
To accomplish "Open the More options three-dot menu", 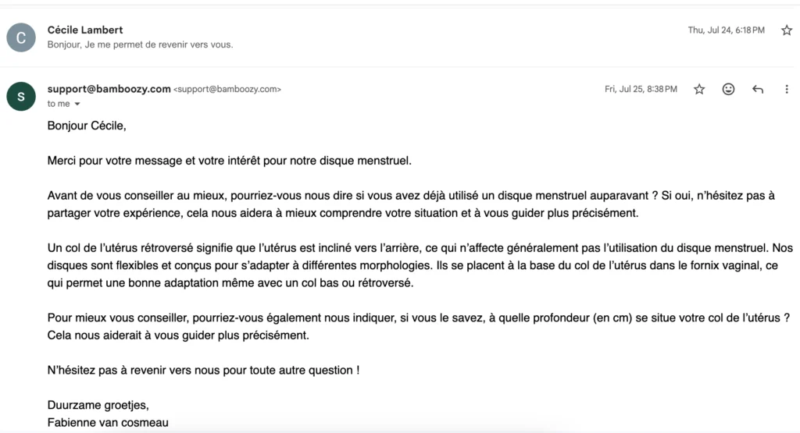I will click(787, 90).
